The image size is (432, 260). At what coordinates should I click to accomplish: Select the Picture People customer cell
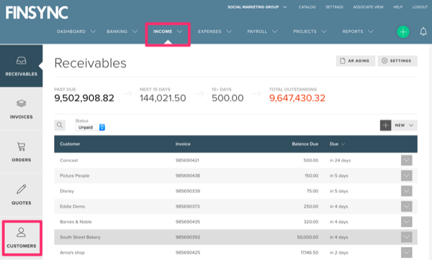point(75,176)
